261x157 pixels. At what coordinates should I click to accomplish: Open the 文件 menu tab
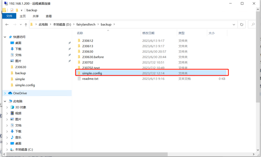tap(9, 16)
